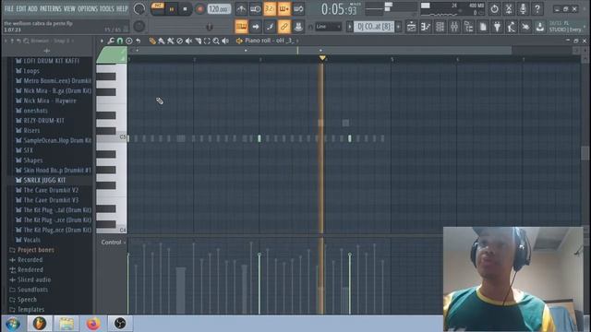Viewport: 591px width, 332px height.
Task: Toggle the piano roll snap magnet
Action: click(x=120, y=41)
